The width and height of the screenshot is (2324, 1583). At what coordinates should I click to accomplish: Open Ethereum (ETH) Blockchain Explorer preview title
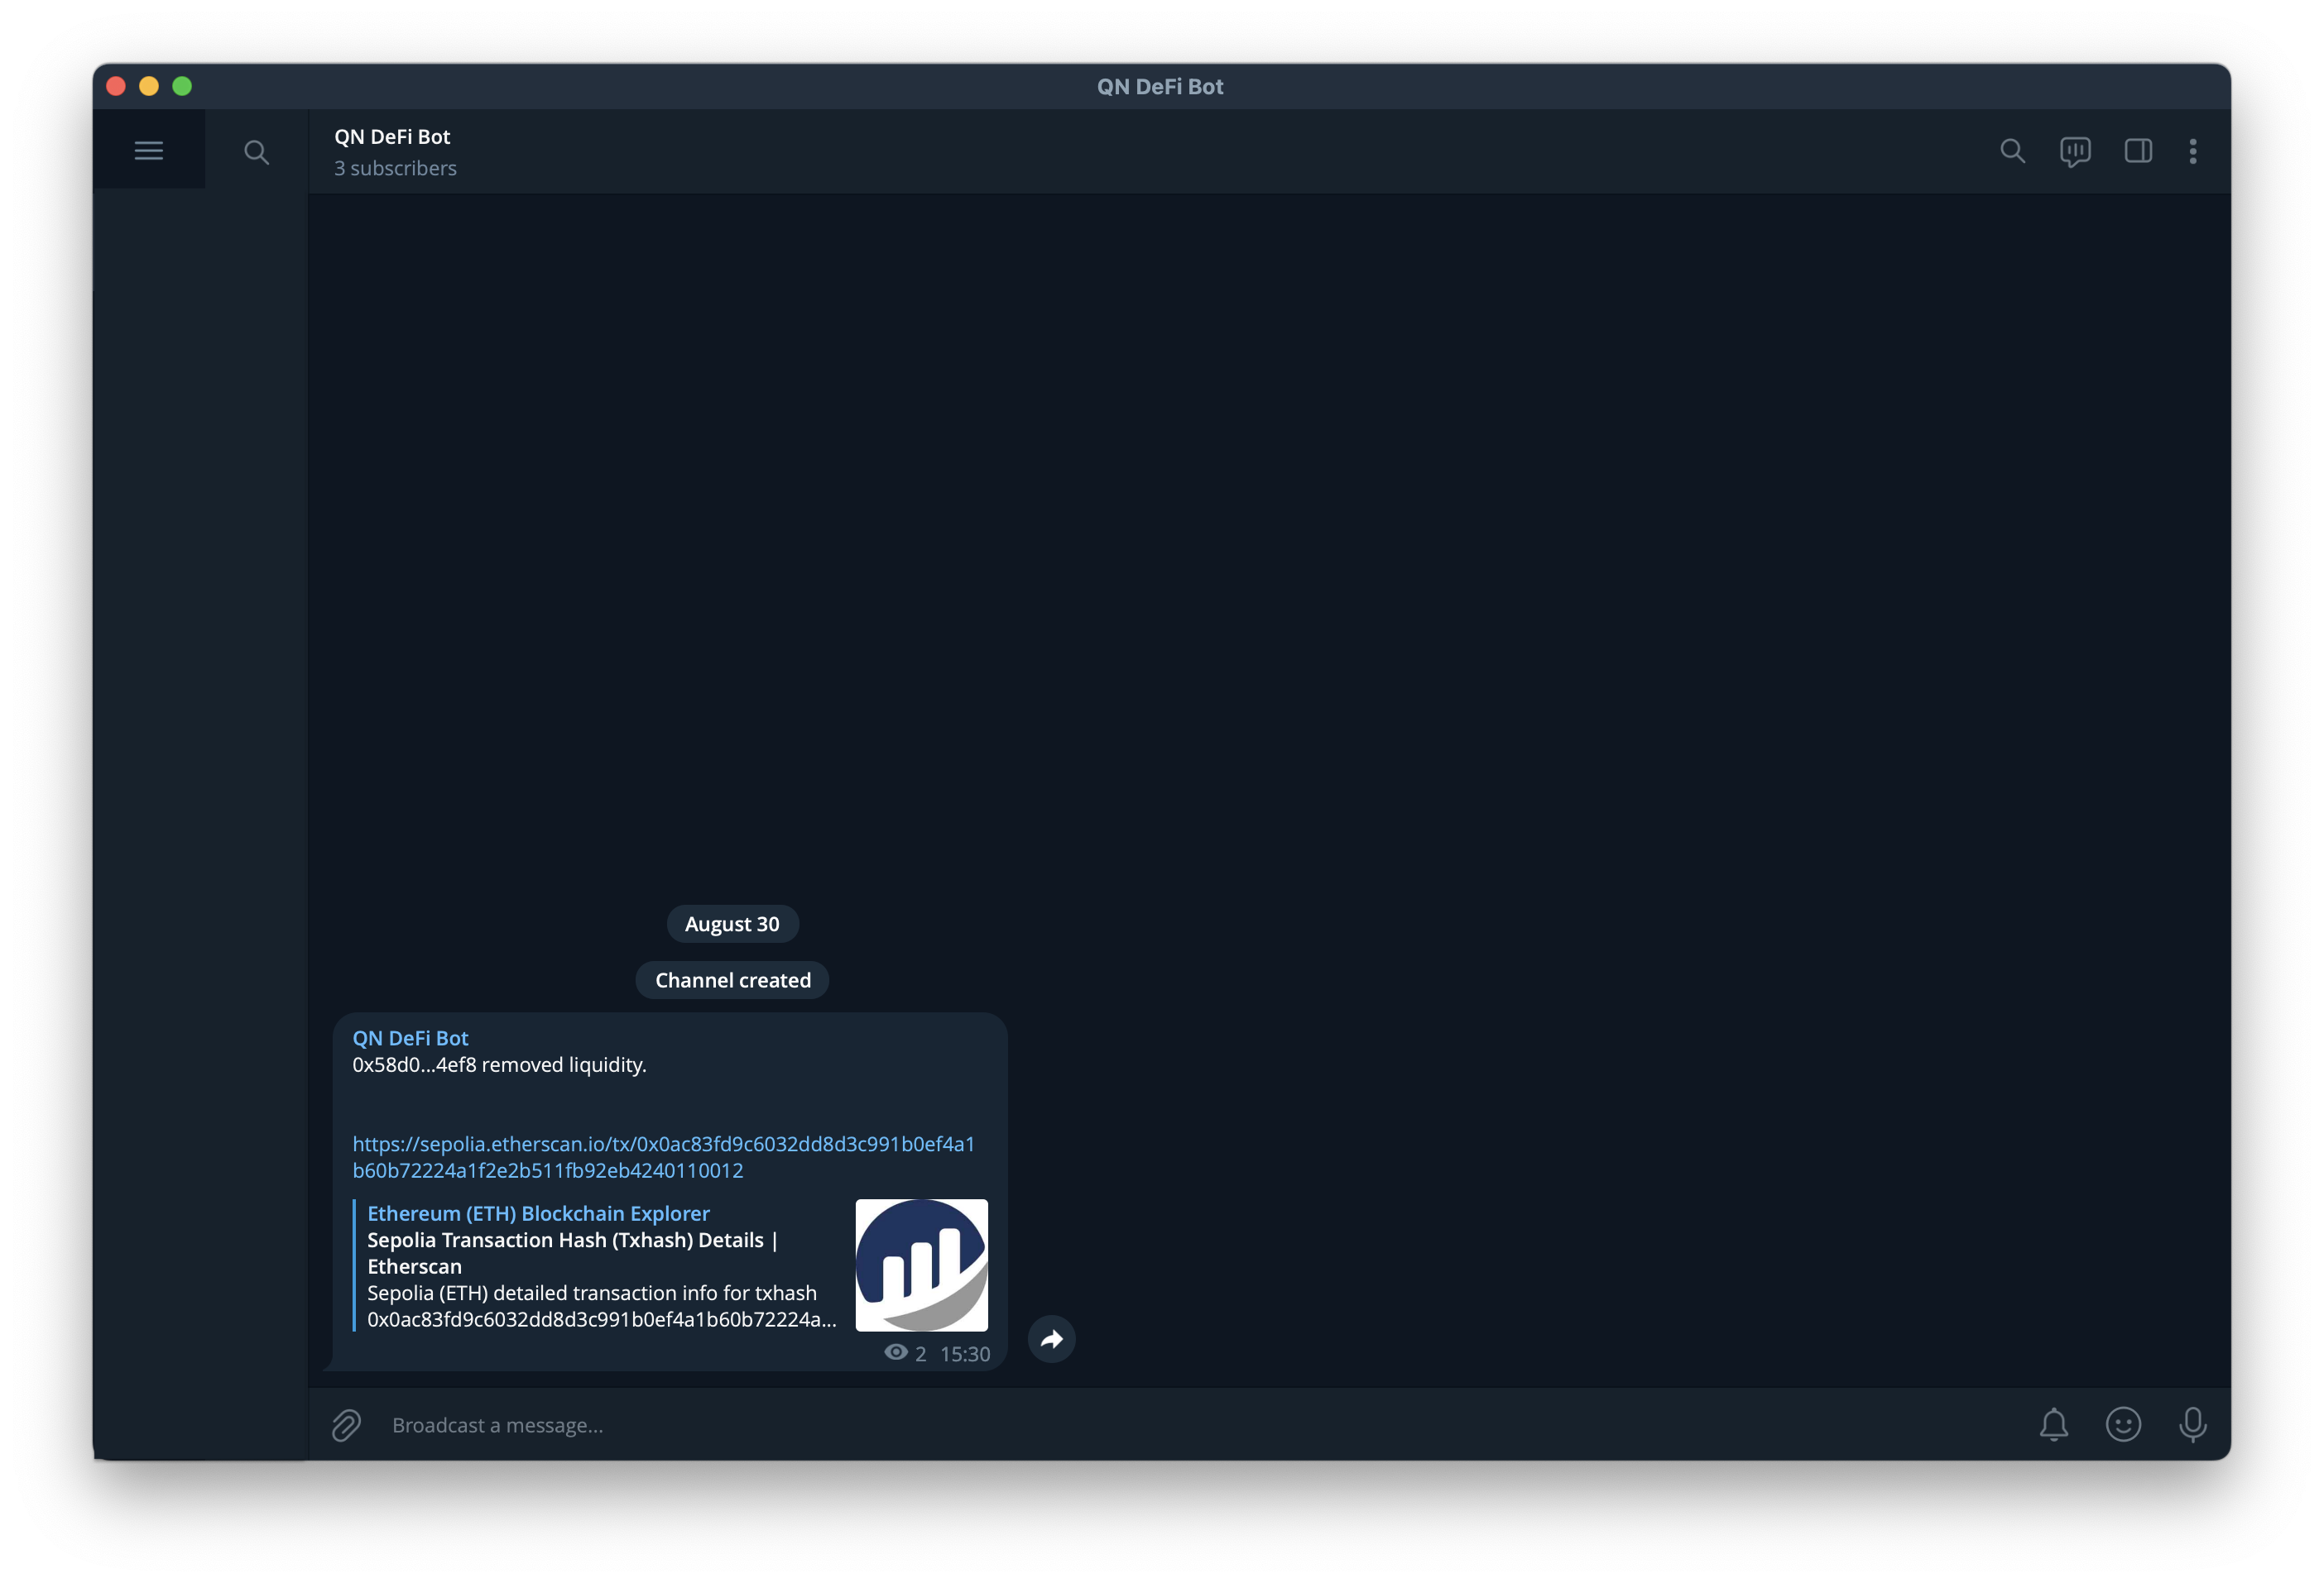point(538,1213)
